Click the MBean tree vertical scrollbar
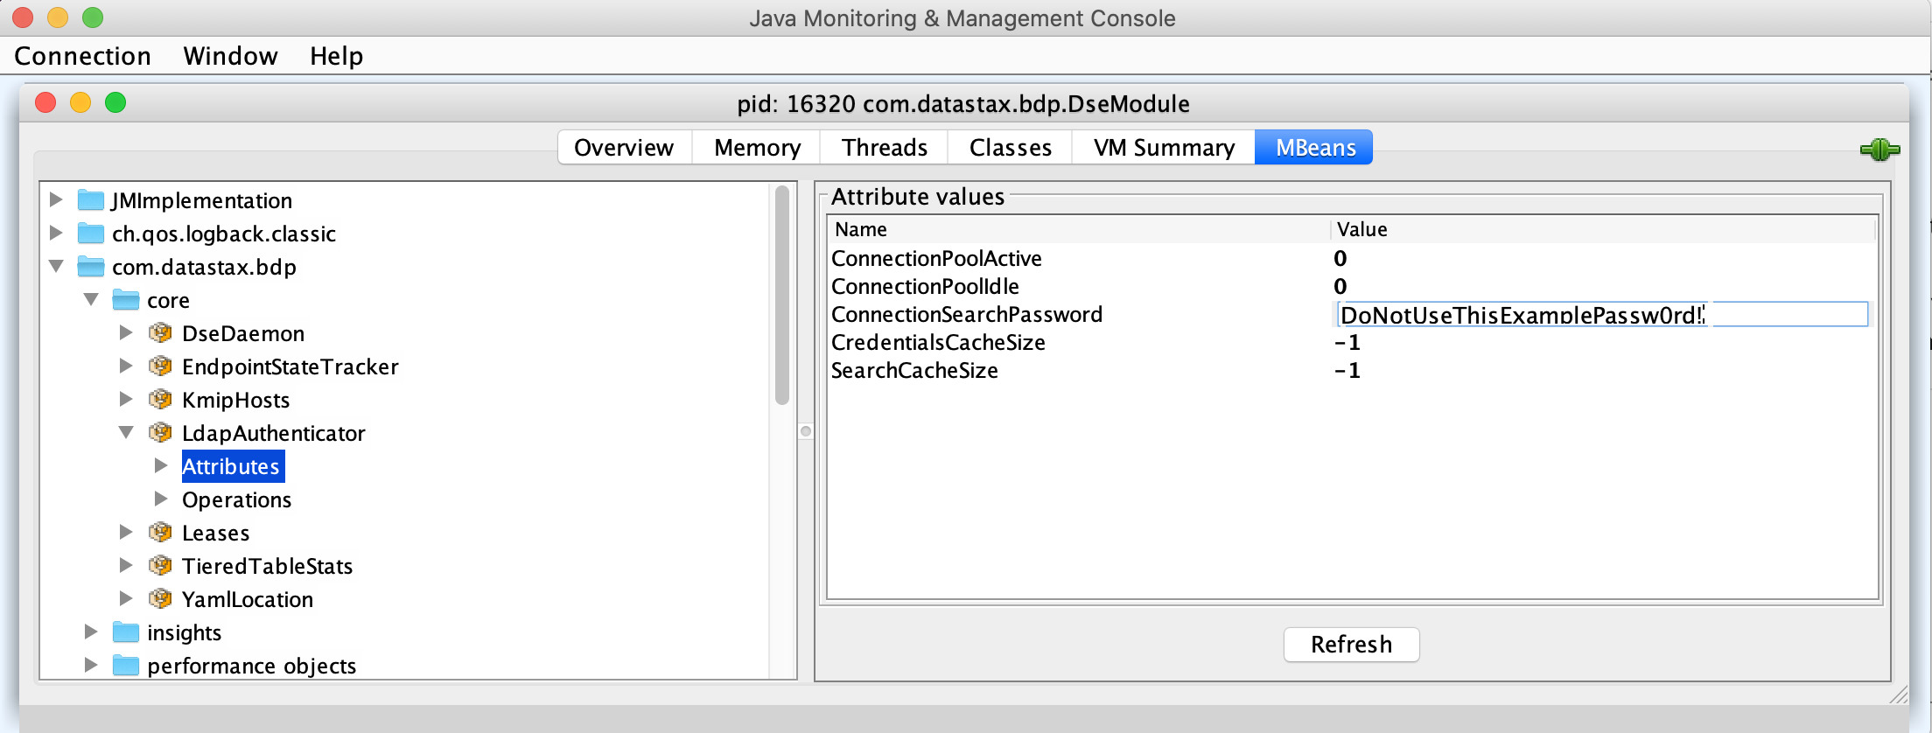 pyautogui.click(x=782, y=296)
